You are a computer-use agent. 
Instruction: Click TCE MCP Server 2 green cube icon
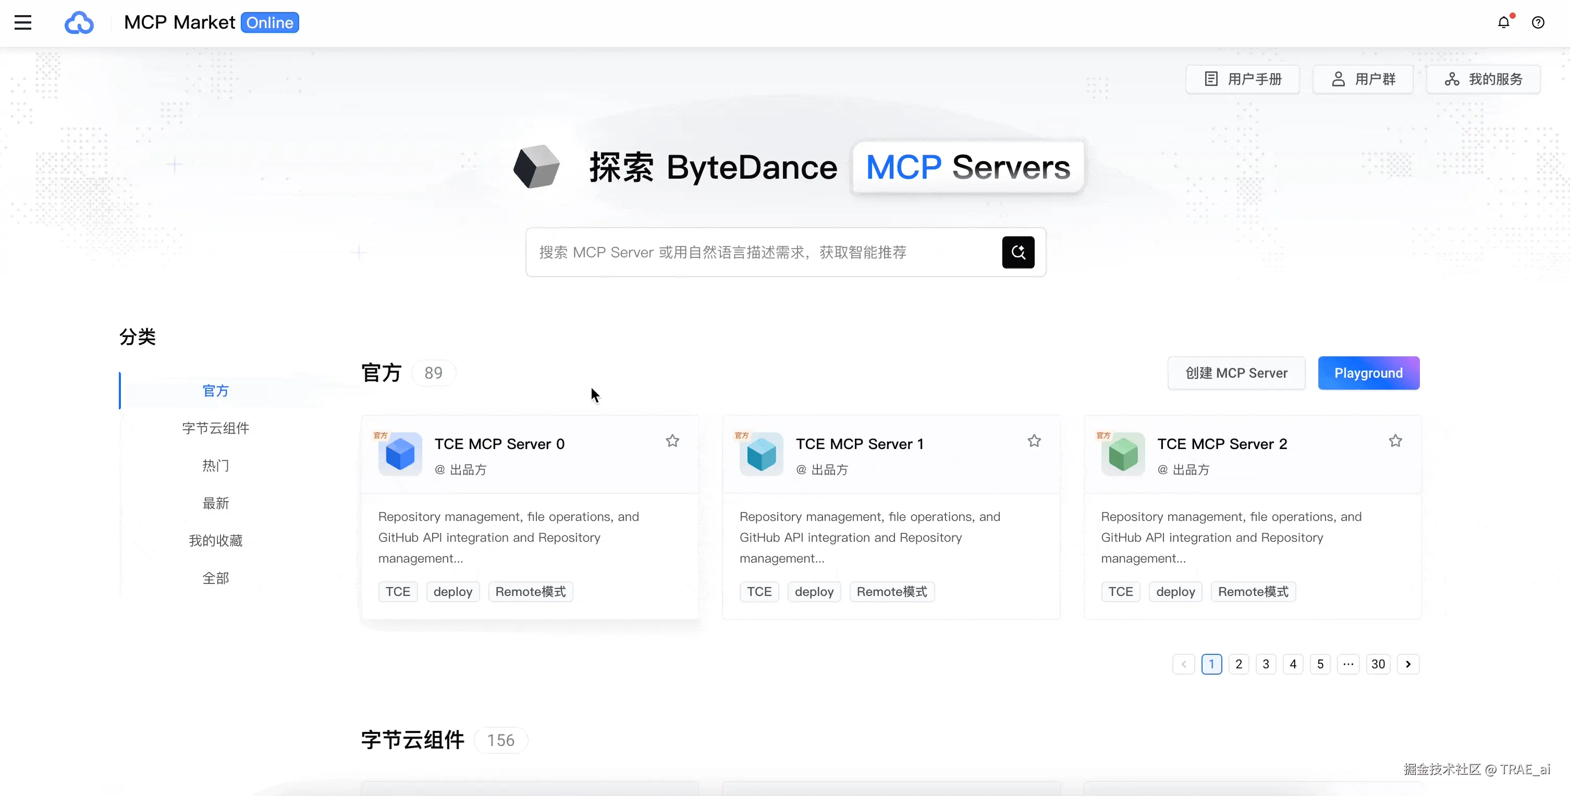pyautogui.click(x=1123, y=454)
